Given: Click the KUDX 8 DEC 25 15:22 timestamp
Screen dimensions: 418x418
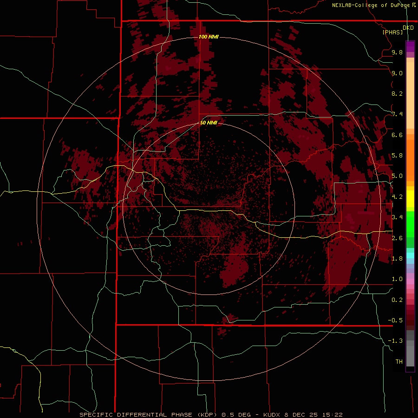Looking at the screenshot, I should pyautogui.click(x=303, y=415).
